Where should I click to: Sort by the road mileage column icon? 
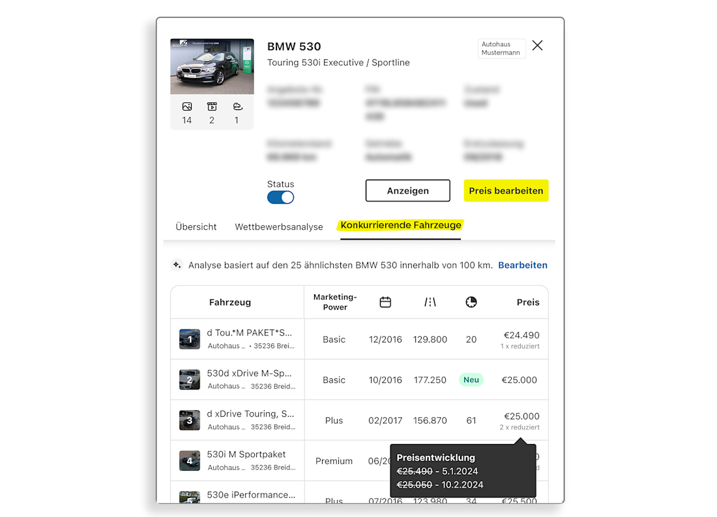coord(430,302)
